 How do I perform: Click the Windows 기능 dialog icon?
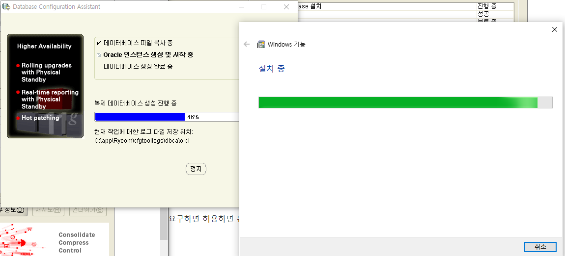(261, 45)
